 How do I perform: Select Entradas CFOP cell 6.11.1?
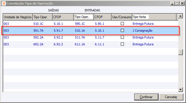(x=100, y=44)
